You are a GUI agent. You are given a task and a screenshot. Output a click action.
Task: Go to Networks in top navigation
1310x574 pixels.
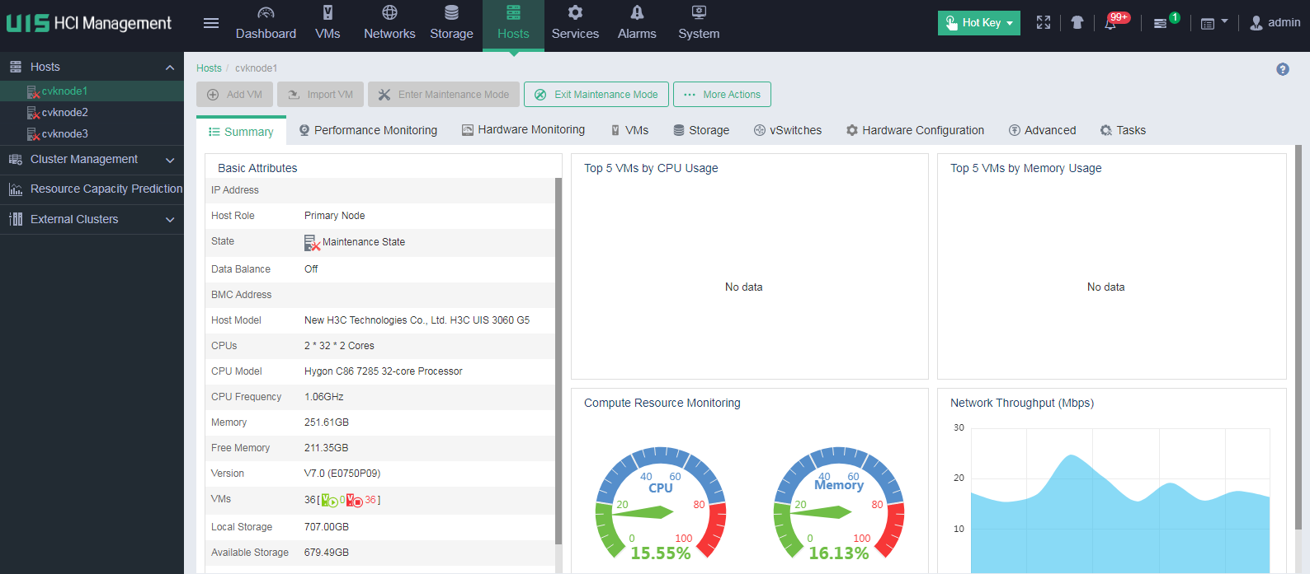coord(389,23)
